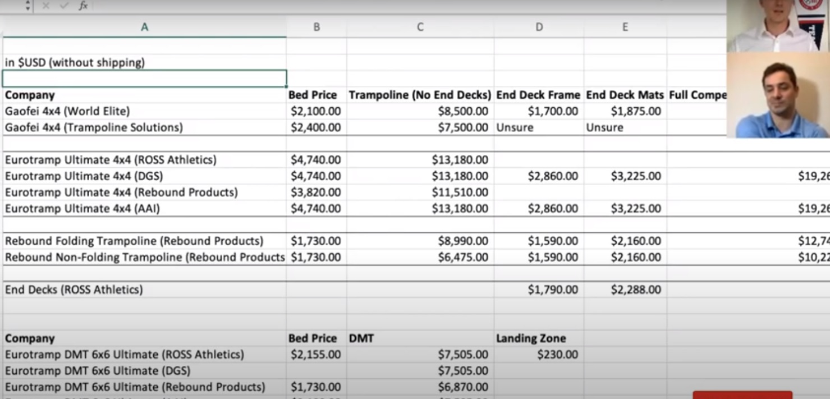Select $11,510.00 trampoline price cell
Viewport: 830px width, 399px height.
(x=420, y=192)
